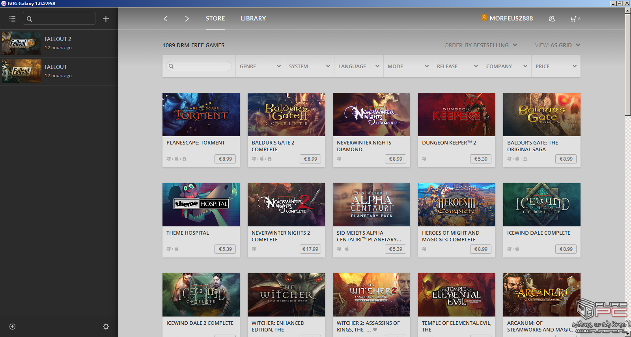This screenshot has height=337, width=631.
Task: Click the downloads icon at sidebar bottom
Action: (13, 326)
